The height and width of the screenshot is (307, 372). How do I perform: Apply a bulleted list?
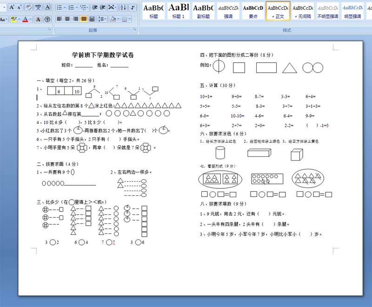coord(60,8)
